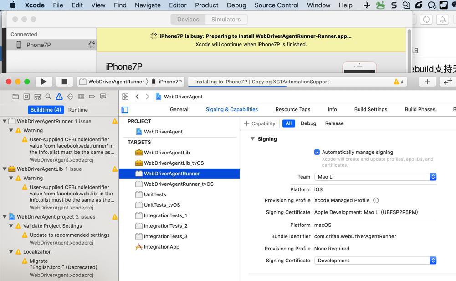Click the bell notification icon in background window
Screen dimensions: 456x281
tap(443, 20)
